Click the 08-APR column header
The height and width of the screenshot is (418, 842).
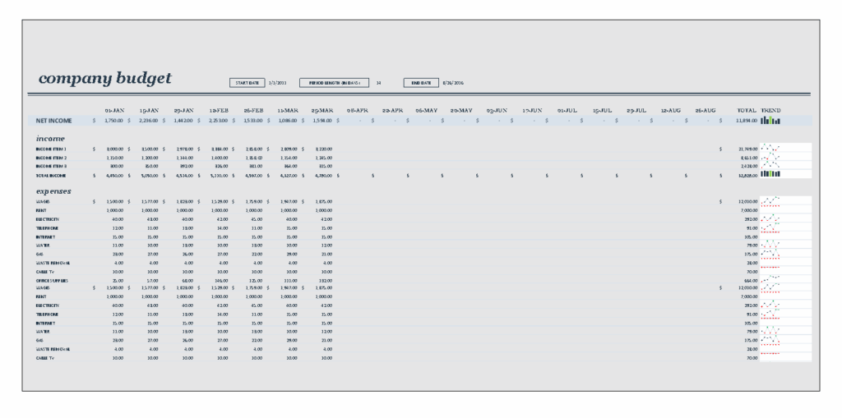click(x=358, y=110)
